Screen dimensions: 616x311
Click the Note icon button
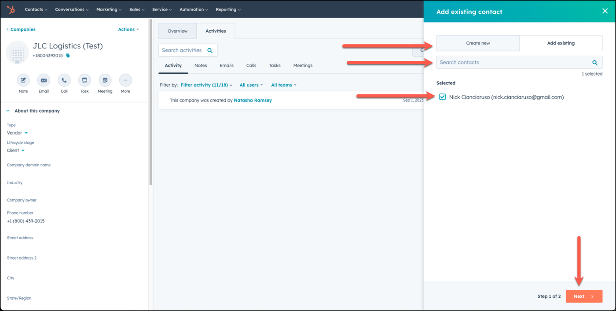click(23, 80)
